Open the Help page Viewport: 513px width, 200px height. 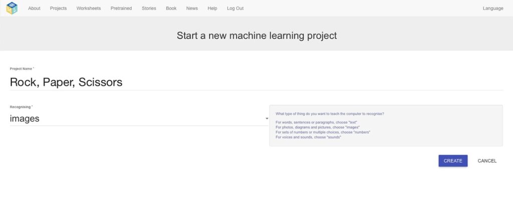(212, 9)
